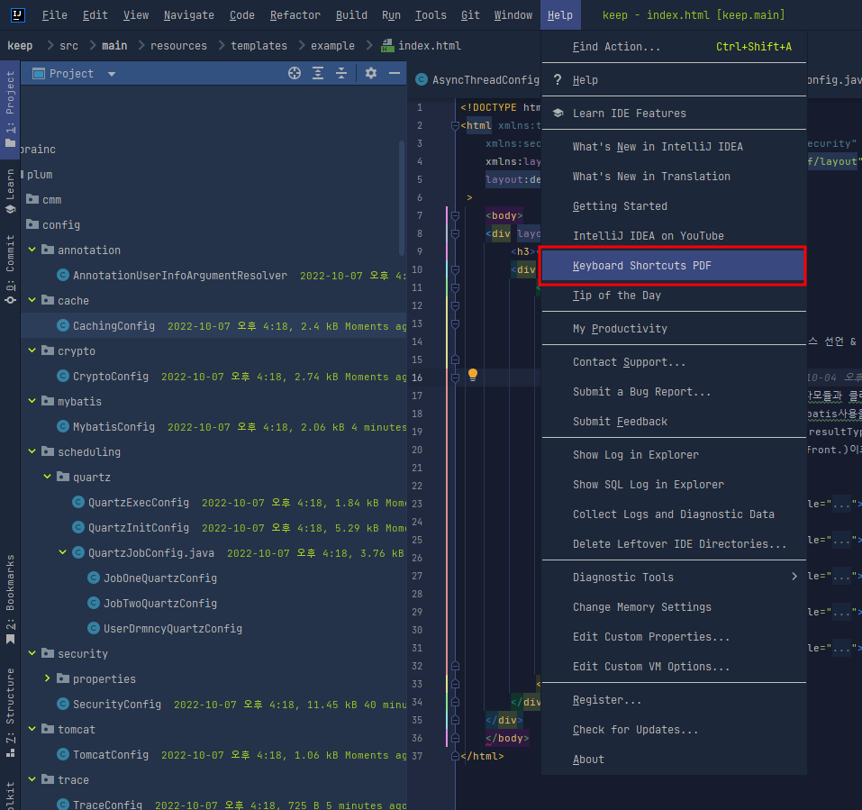This screenshot has height=810, width=862.
Task: Click the class icon of MybatisConfig
Action: pos(63,427)
